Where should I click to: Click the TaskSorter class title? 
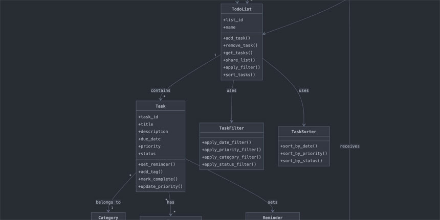coord(304,132)
